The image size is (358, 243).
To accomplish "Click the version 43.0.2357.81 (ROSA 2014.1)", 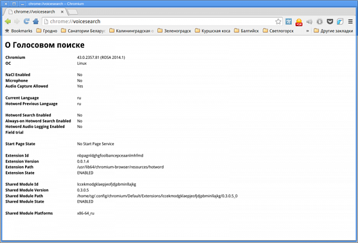I will [x=101, y=57].
